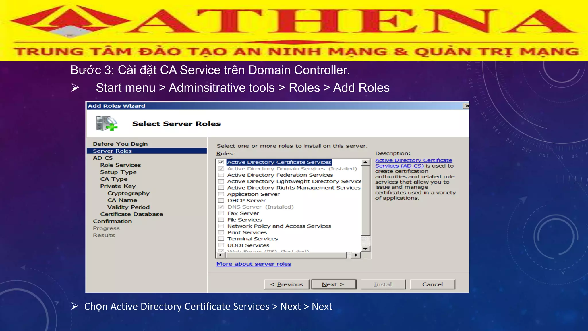Click the server roles wizard icon
This screenshot has height=331, width=588.
point(107,123)
